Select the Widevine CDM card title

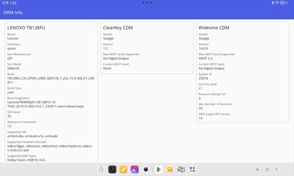pyautogui.click(x=214, y=28)
